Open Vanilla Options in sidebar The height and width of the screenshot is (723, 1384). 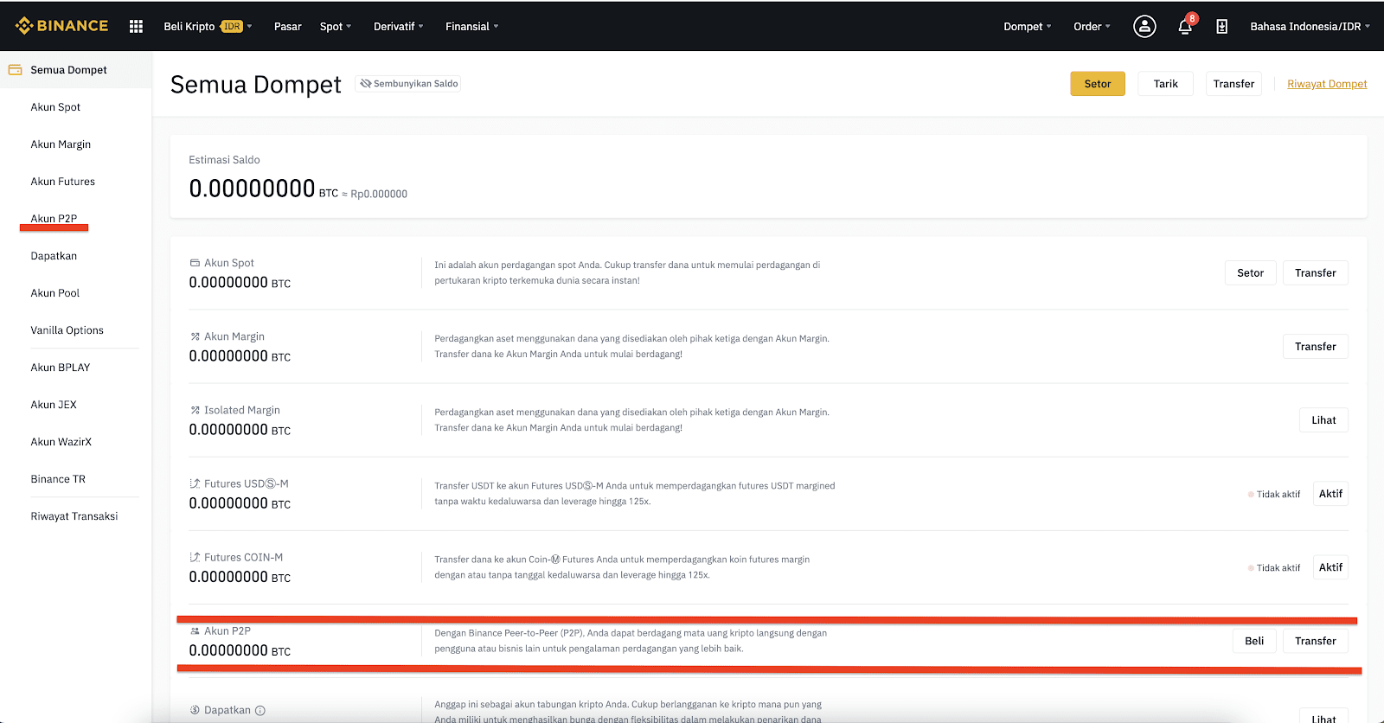pyautogui.click(x=67, y=330)
